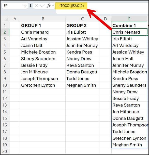The height and width of the screenshot is (155, 149).
Task: Expand the formula bar chevron after fx
Action: 53,6
